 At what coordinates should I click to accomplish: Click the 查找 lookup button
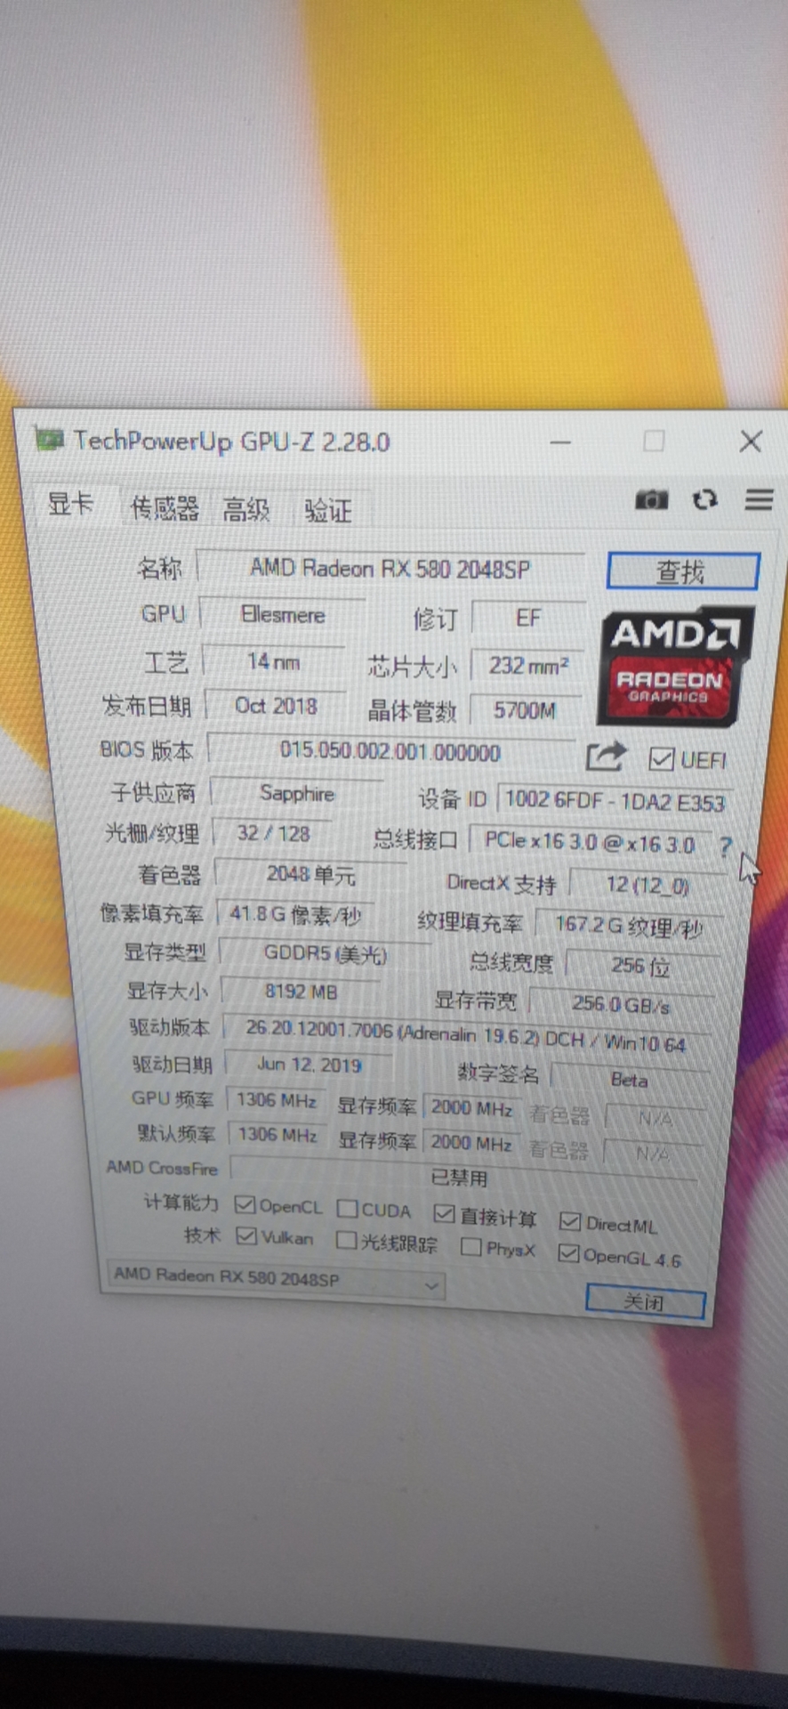(x=683, y=571)
